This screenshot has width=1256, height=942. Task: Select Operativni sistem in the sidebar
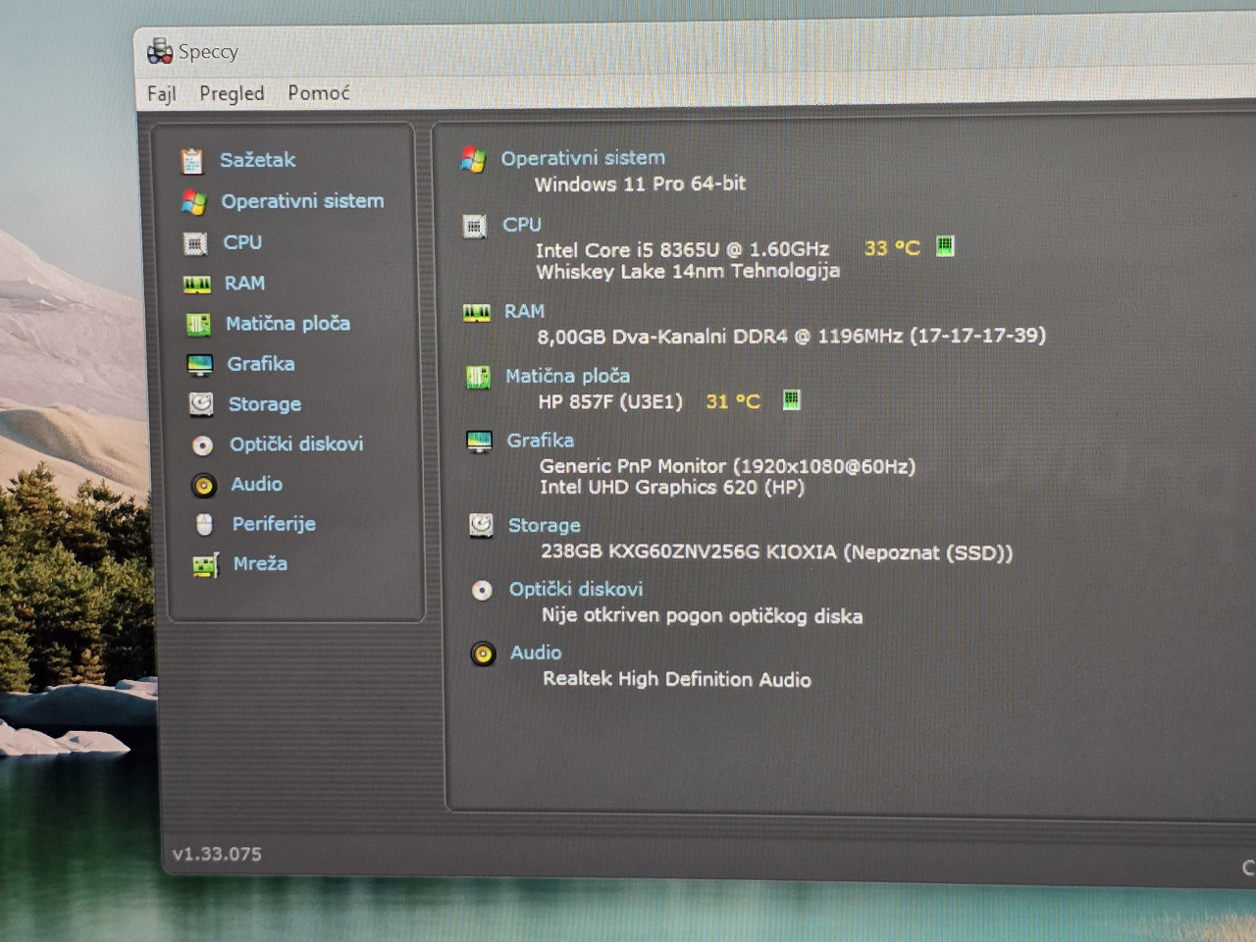tap(302, 201)
